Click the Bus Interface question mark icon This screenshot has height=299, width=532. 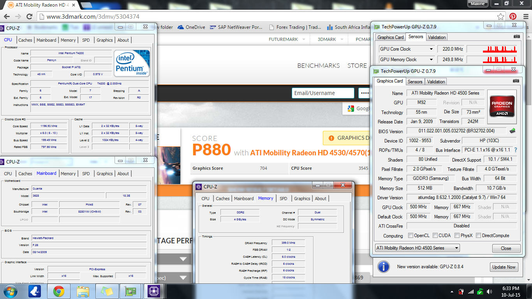[516, 150]
